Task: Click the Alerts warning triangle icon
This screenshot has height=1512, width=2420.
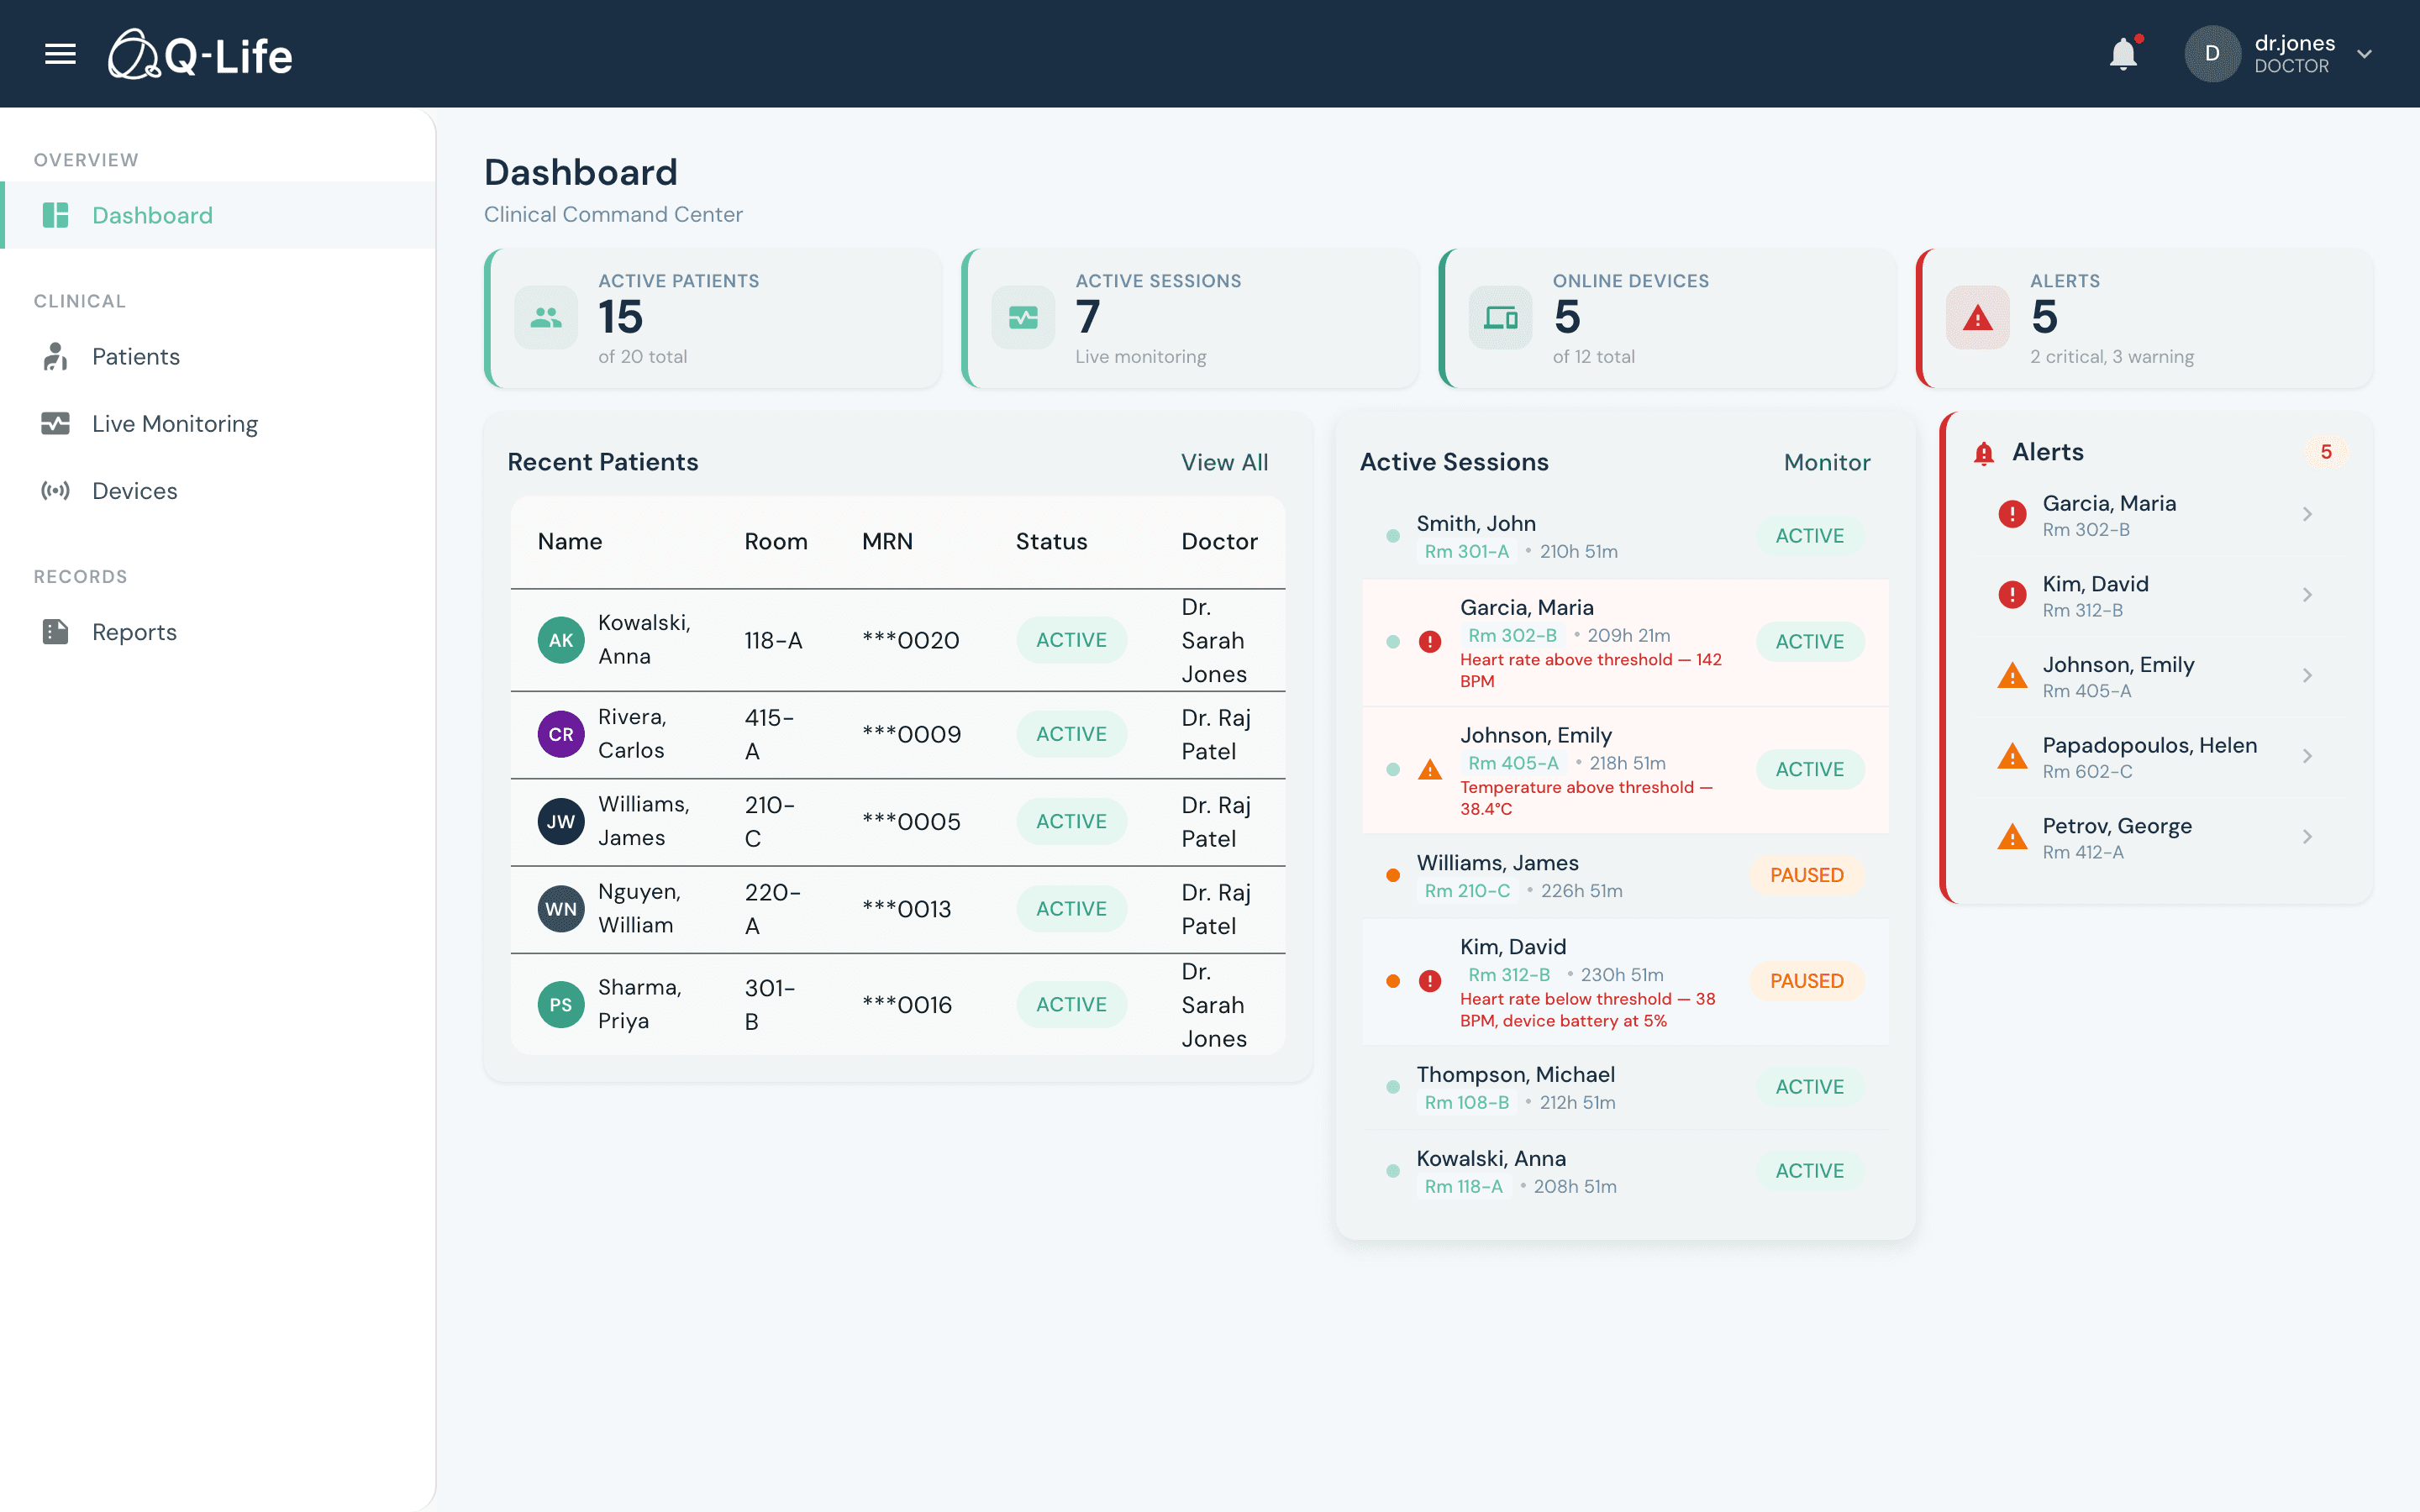Action: pyautogui.click(x=1976, y=317)
